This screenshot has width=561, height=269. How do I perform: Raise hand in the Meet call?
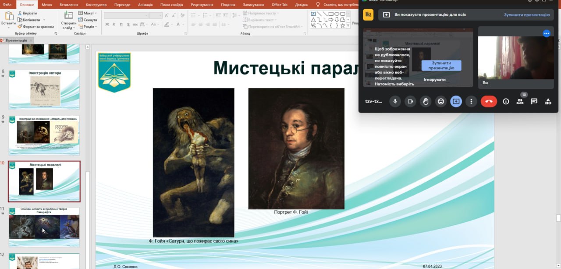[425, 101]
